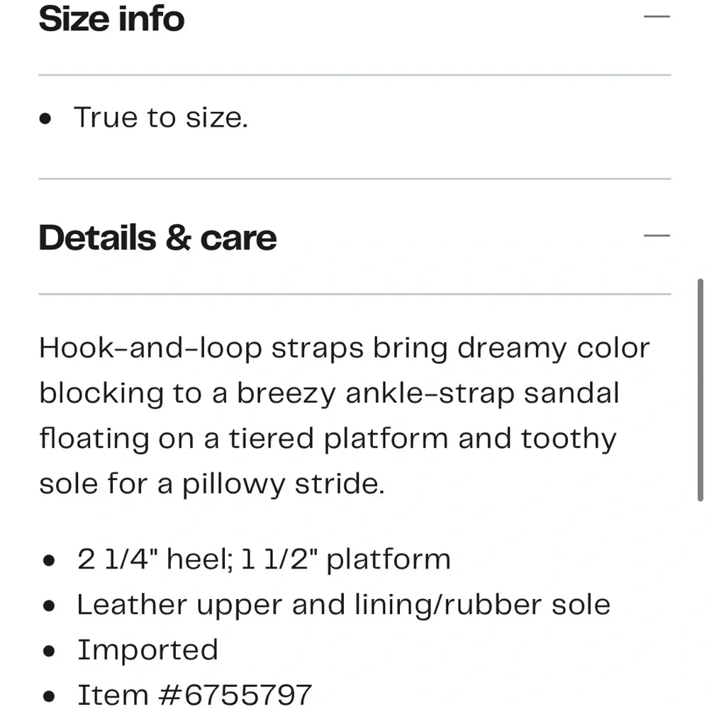709x709 pixels.
Task: Click the heel and platform measurement line
Action: pos(264,559)
